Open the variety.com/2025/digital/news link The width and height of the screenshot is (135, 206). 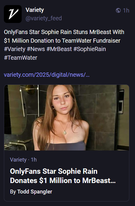[x=47, y=75]
